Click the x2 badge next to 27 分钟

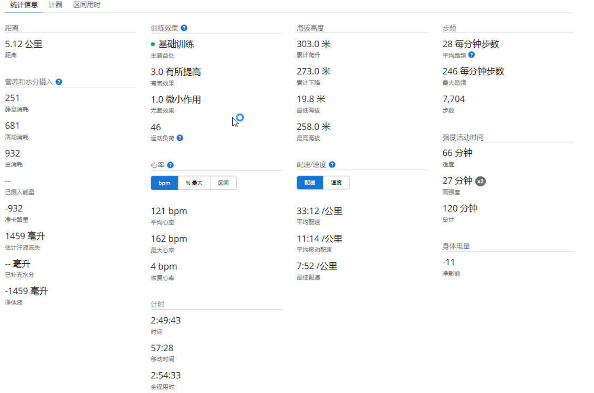(480, 181)
